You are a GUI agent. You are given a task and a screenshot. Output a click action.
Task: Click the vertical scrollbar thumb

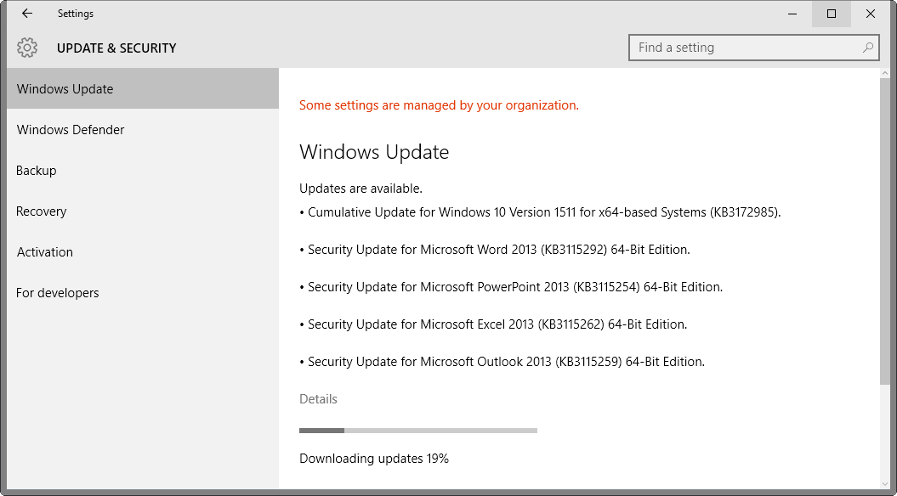coord(886,231)
